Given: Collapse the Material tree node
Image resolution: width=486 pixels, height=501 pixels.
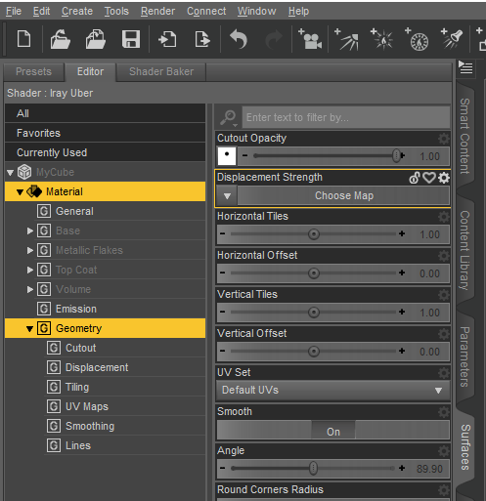Looking at the screenshot, I should 20,192.
